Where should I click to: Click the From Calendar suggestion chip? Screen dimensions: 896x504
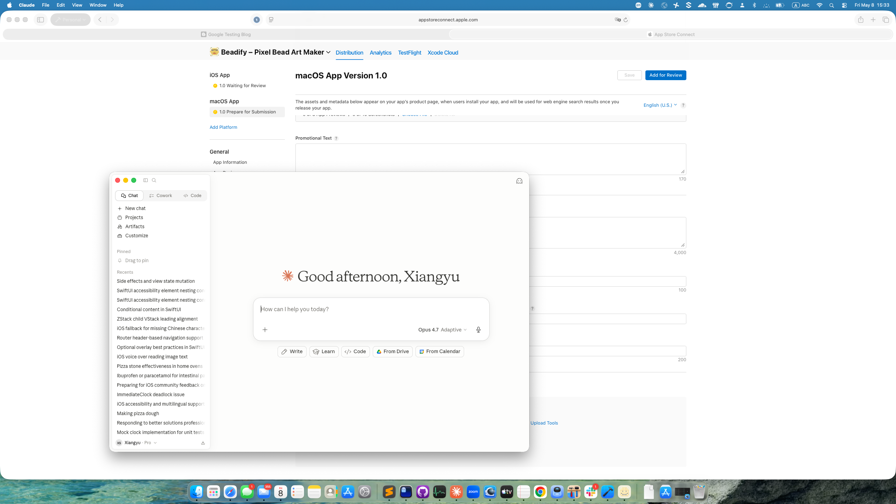440,352
